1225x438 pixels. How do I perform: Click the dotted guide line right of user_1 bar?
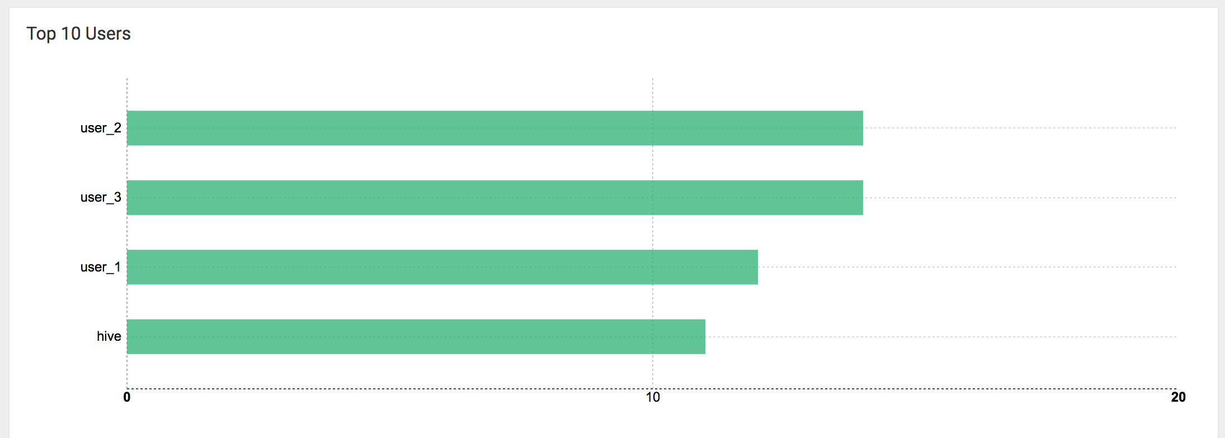[968, 267]
